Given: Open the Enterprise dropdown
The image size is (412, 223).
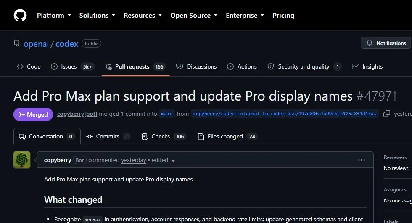Looking at the screenshot, I should [x=245, y=16].
